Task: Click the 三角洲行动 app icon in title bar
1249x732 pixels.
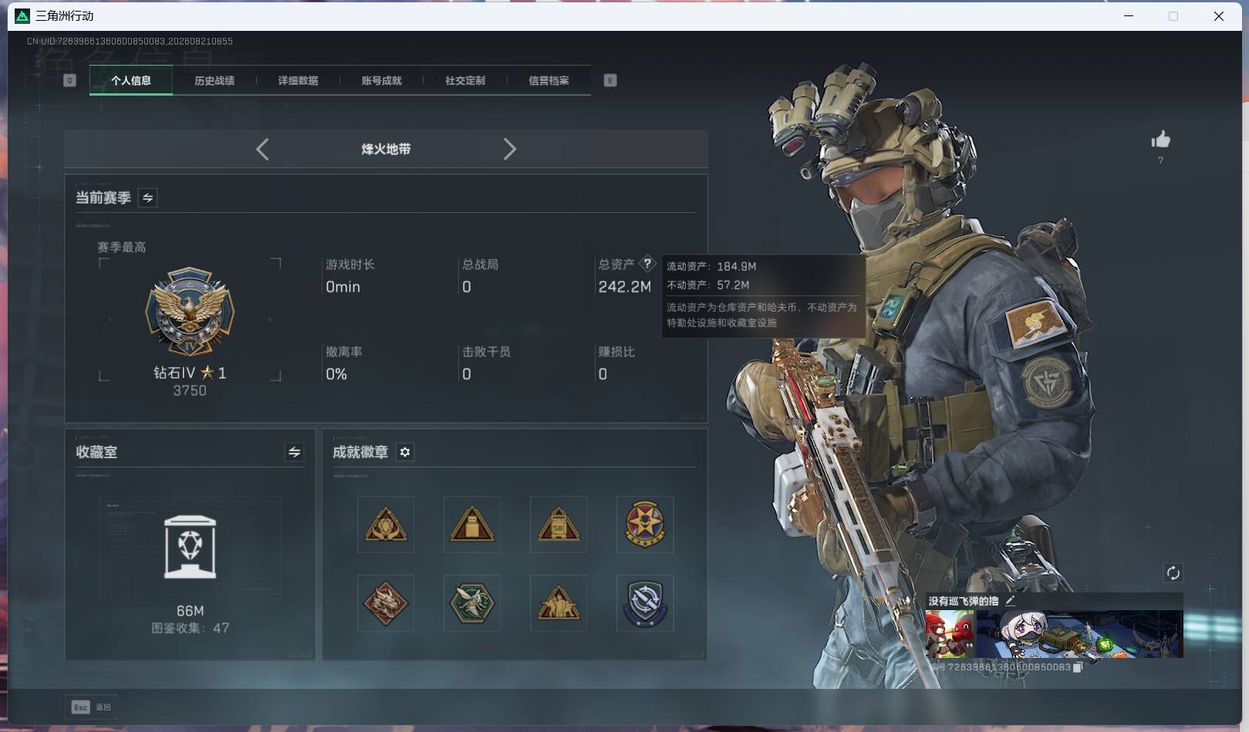Action: (x=22, y=16)
